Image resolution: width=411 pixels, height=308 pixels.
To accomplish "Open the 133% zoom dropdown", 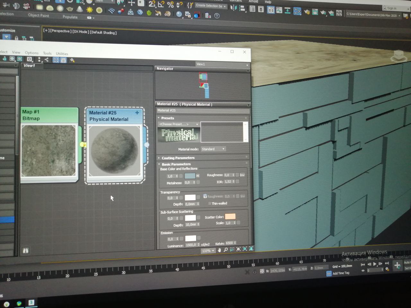I will coord(208,251).
